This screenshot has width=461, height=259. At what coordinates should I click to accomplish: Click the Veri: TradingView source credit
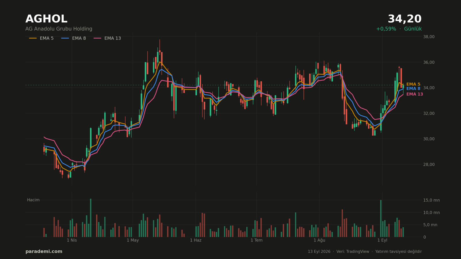pyautogui.click(x=353, y=252)
